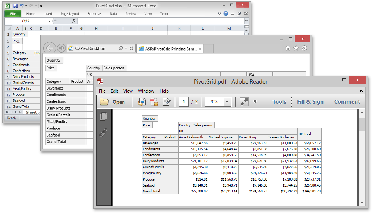Switch to Insert ribbon tab in Excel

(x=48, y=14)
